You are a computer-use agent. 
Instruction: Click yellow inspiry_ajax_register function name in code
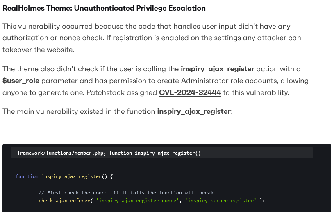click(71, 176)
